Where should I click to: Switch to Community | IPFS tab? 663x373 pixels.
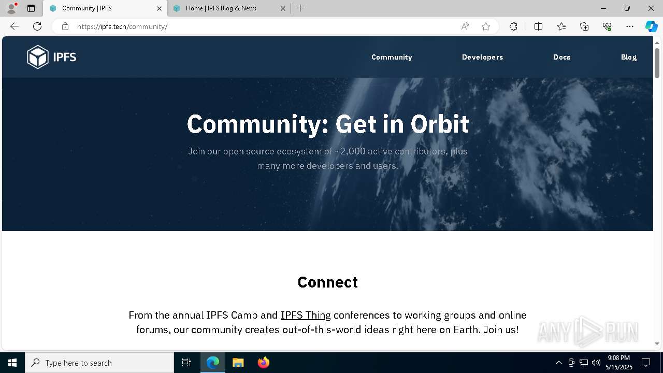pyautogui.click(x=105, y=8)
